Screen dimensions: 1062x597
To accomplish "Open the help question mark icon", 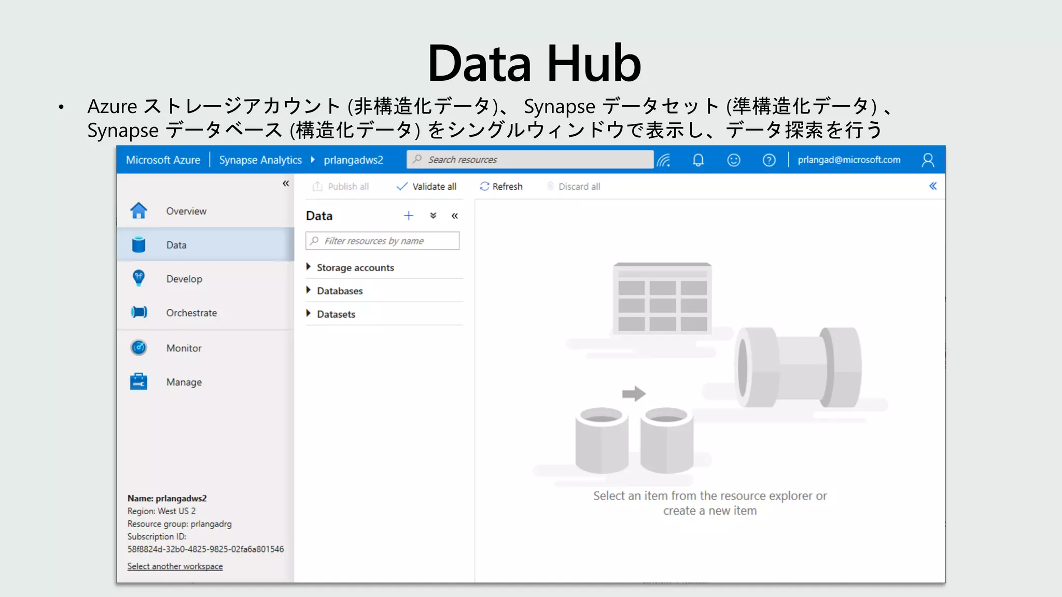I will pos(769,160).
